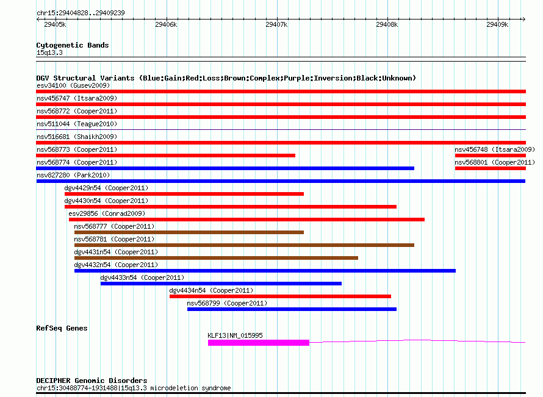Click the magenta KLF13 exon block
The height and width of the screenshot is (397, 543).
click(258, 343)
